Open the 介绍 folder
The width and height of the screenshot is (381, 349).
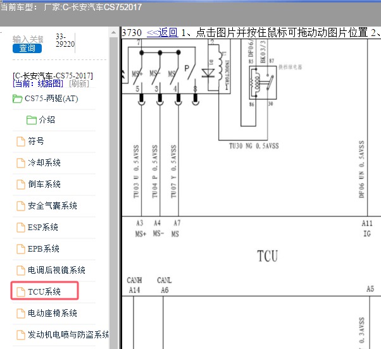47,120
